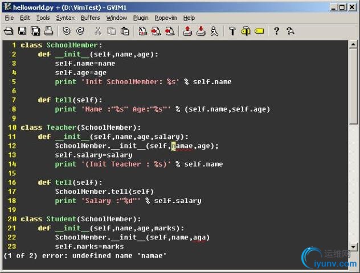
Task: Click error message "undefined name 'namae'"
Action: (120, 255)
